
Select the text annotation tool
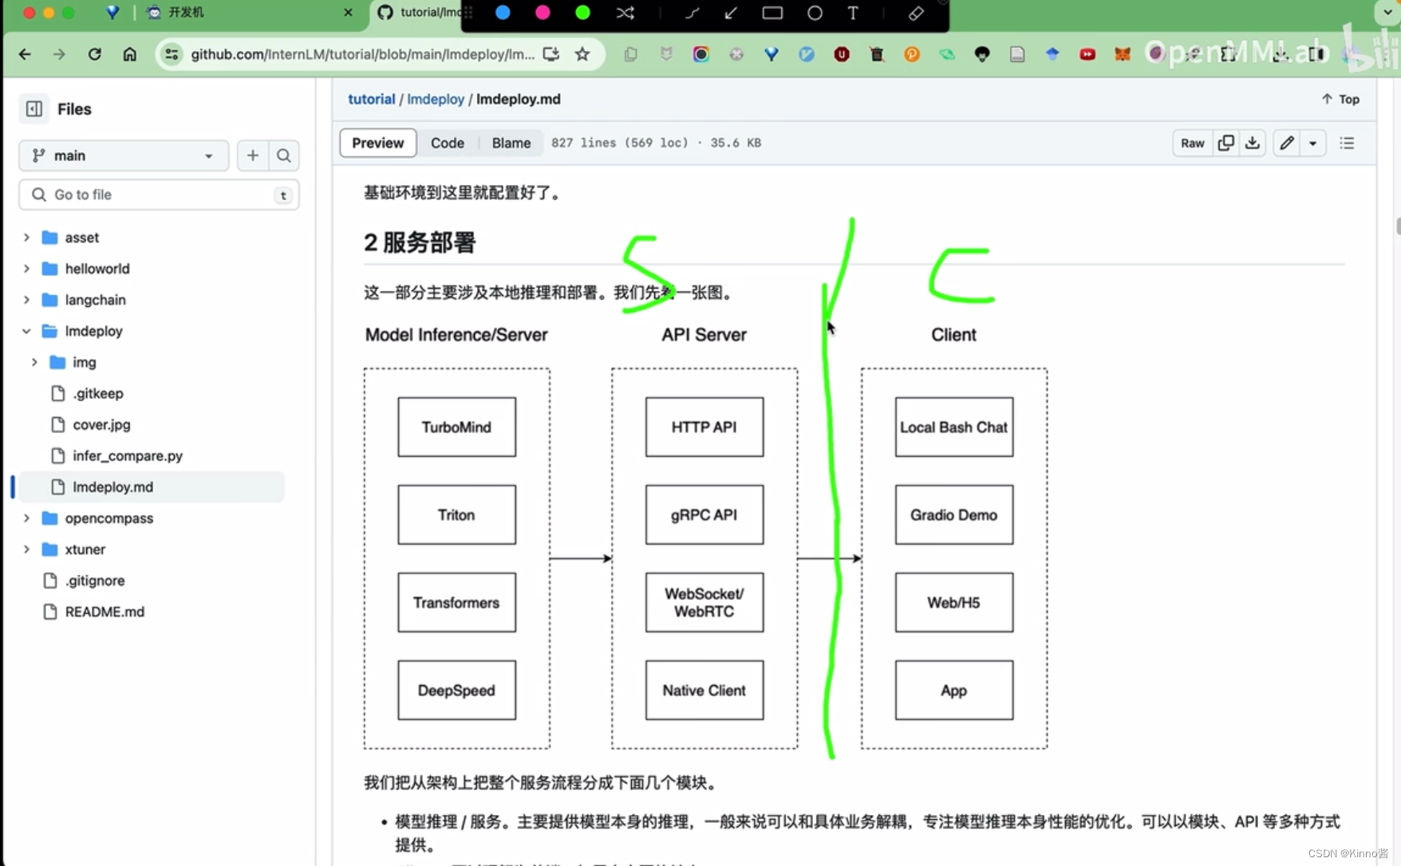click(x=853, y=13)
